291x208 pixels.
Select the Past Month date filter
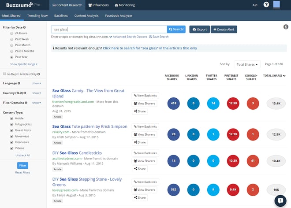pyautogui.click(x=12, y=45)
